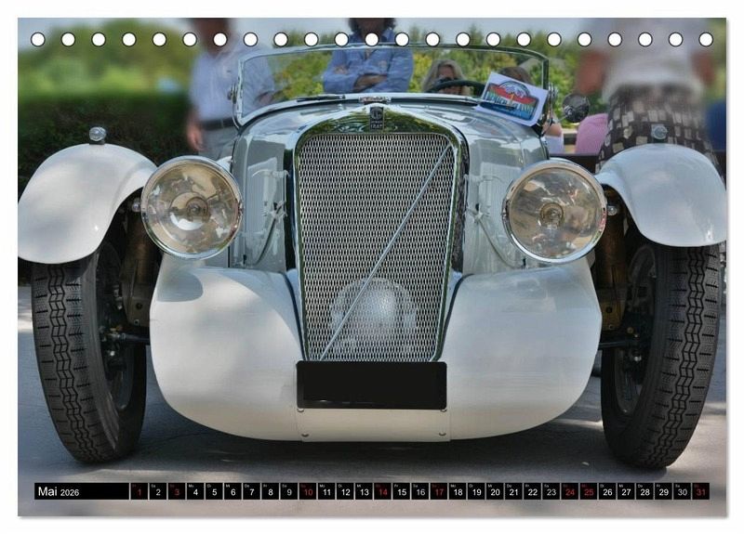Click day 16 in the date row
The width and height of the screenshot is (744, 534).
click(x=420, y=491)
